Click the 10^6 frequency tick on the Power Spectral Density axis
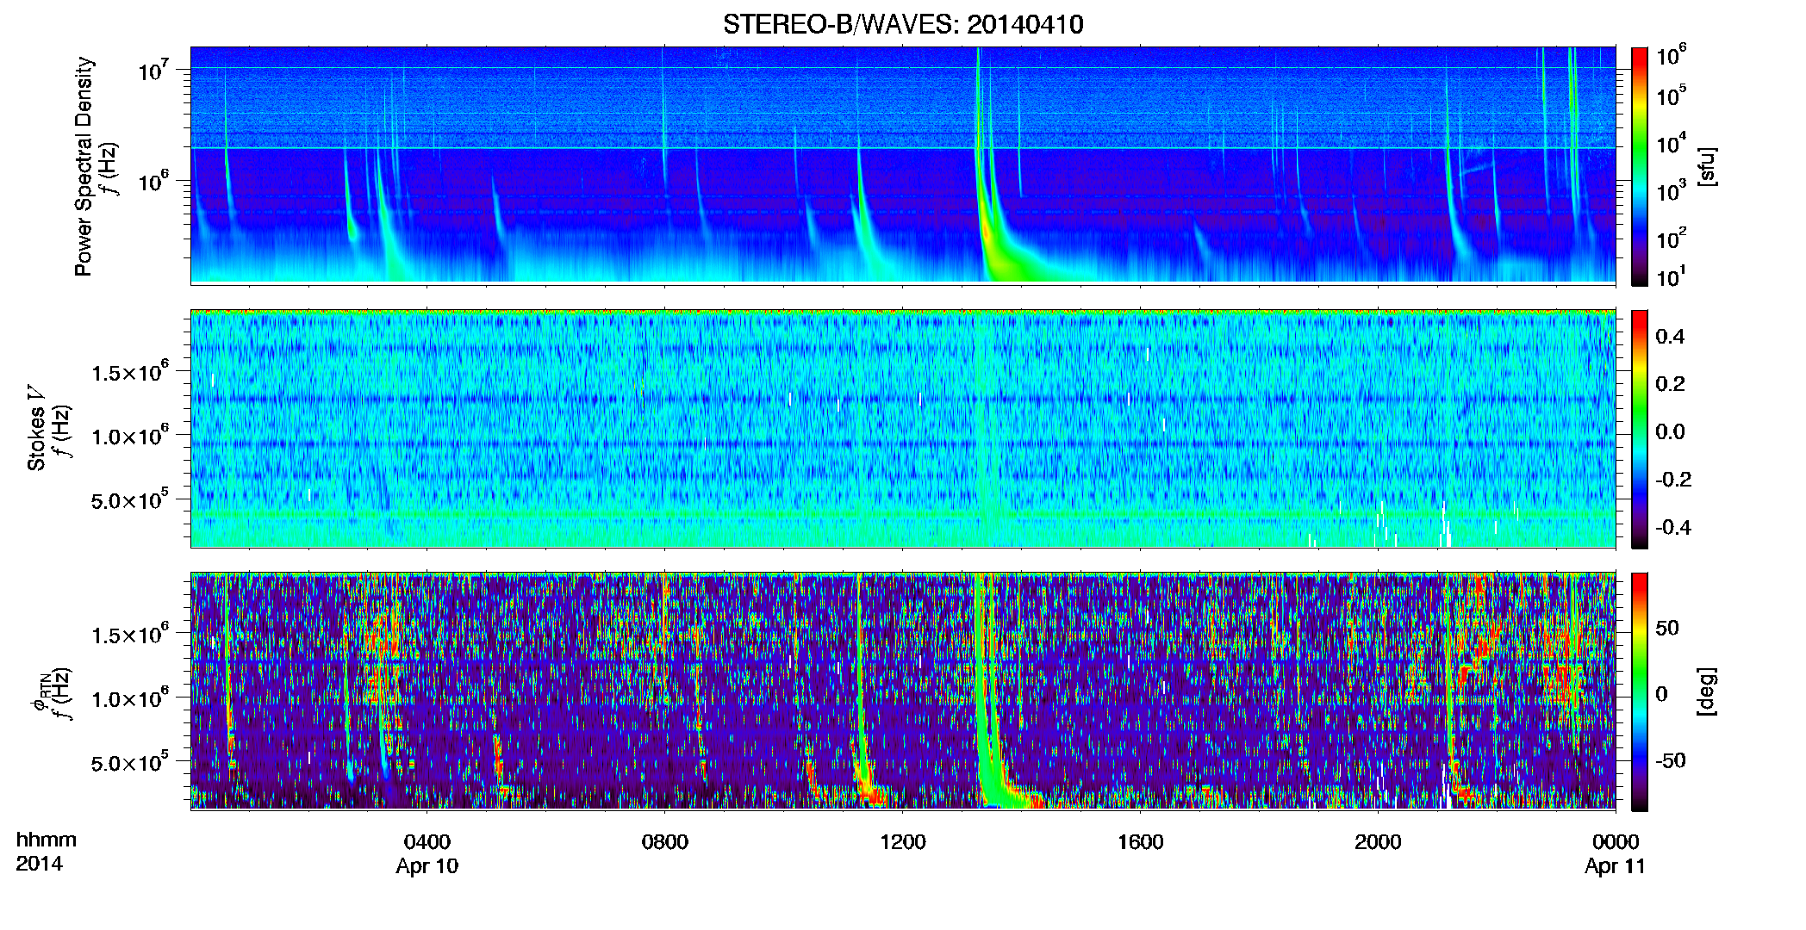 coord(154,181)
